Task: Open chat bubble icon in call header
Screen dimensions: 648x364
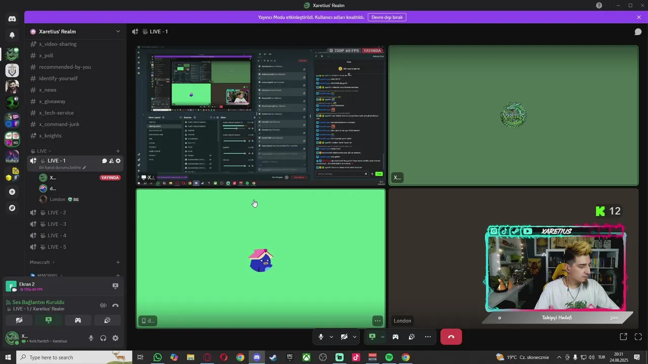Action: point(638,31)
